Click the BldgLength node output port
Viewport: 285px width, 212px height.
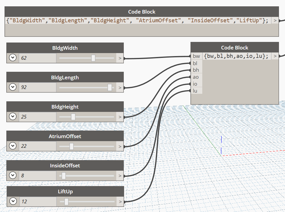120,87
